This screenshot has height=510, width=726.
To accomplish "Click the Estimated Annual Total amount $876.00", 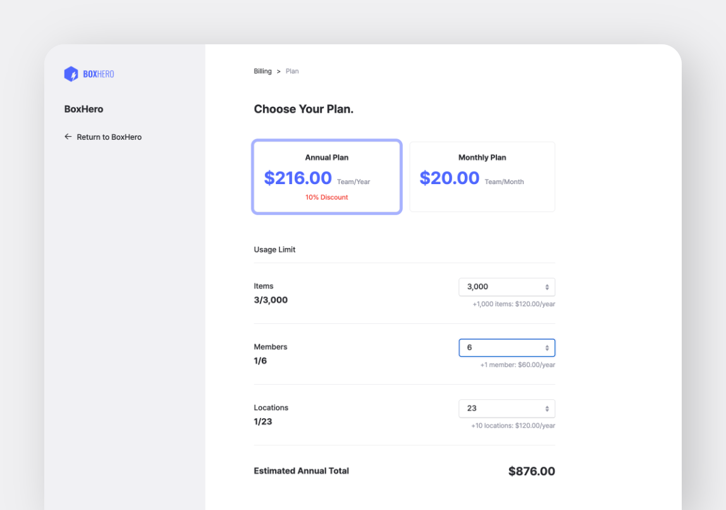I will (531, 471).
